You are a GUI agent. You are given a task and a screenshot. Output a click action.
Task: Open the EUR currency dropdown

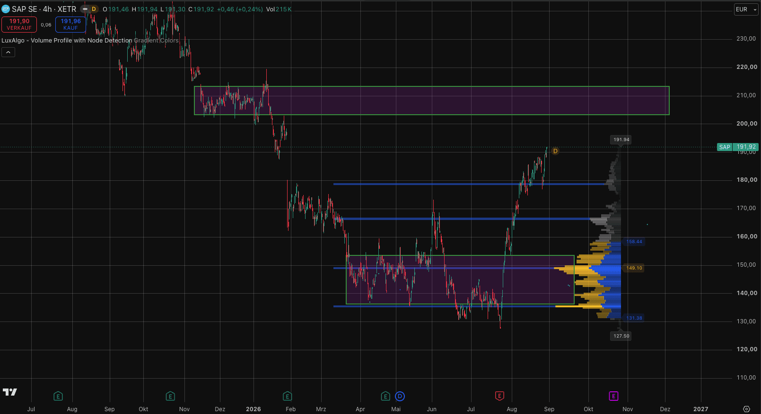click(746, 9)
